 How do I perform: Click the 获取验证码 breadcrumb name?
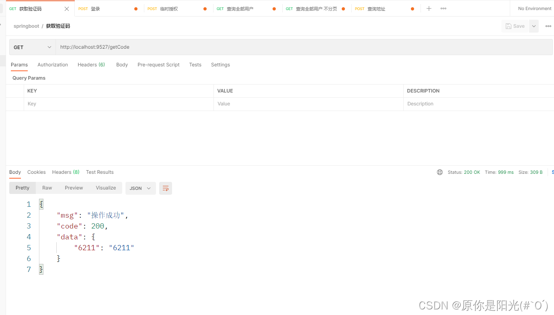pos(58,26)
